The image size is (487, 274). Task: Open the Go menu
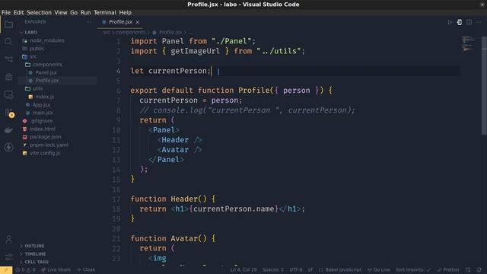(74, 12)
